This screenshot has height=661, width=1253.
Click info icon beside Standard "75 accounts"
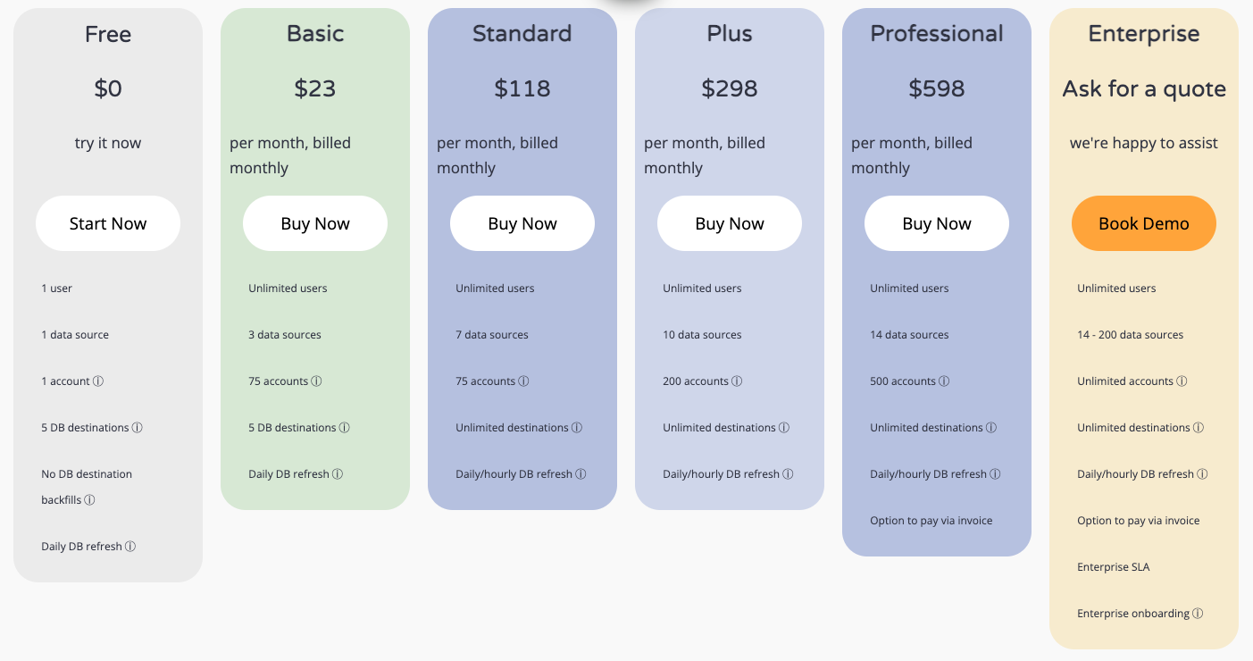coord(523,381)
